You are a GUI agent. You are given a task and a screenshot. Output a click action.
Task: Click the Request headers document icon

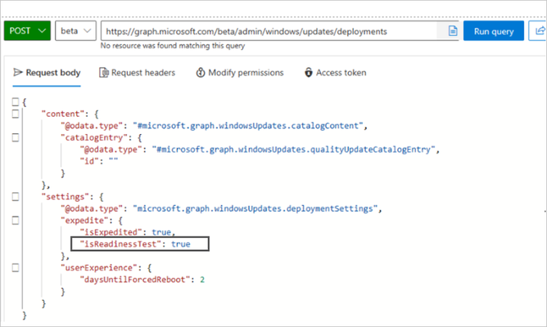tap(104, 73)
